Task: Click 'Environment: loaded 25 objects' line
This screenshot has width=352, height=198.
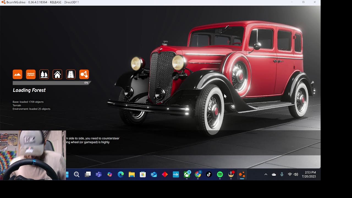Action: point(31,109)
